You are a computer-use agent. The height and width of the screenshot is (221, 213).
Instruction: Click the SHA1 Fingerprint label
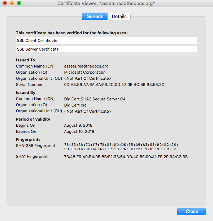(32, 156)
